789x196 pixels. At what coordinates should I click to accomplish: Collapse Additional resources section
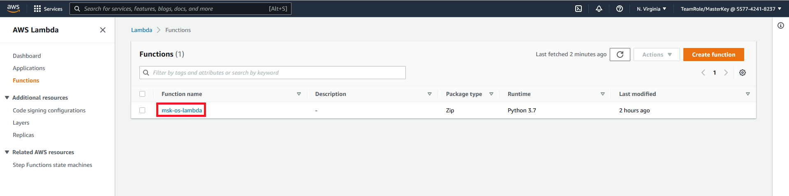point(7,98)
